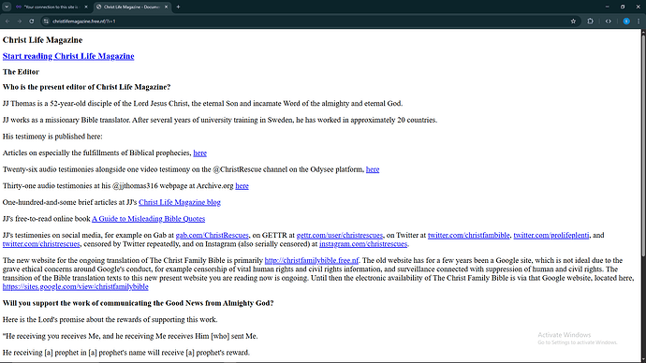
Task: Expand the tab search dropdown arrow
Action: point(7,7)
